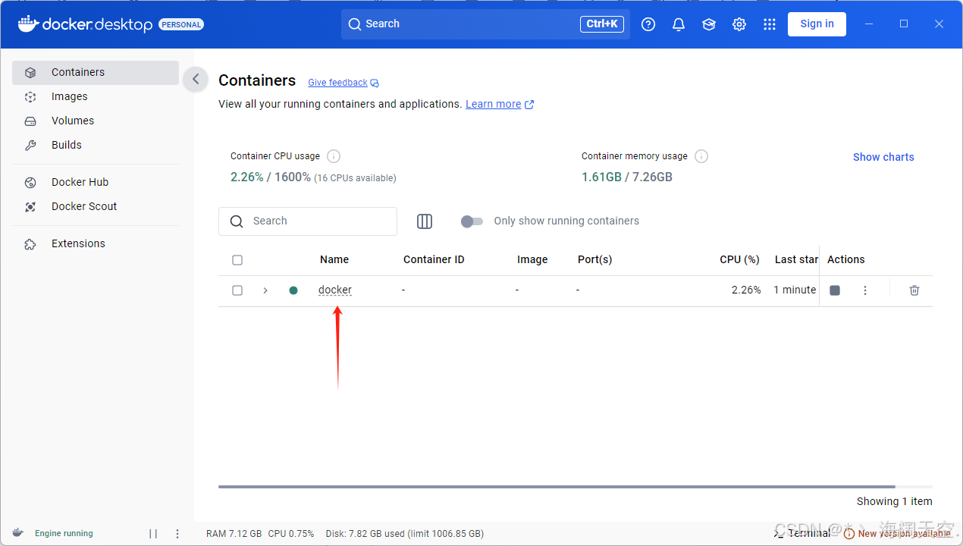
Task: Open the Learning center graduation cap icon
Action: [x=709, y=24]
